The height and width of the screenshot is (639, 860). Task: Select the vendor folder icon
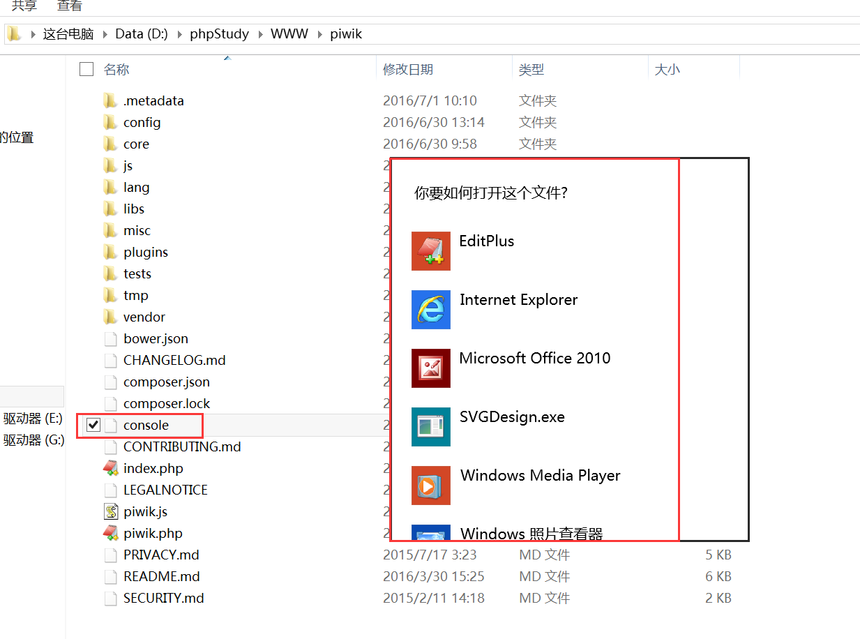pos(110,317)
